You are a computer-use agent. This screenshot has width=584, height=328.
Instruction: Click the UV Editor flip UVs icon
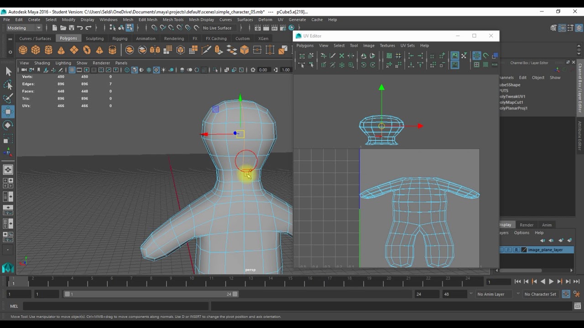tap(363, 56)
